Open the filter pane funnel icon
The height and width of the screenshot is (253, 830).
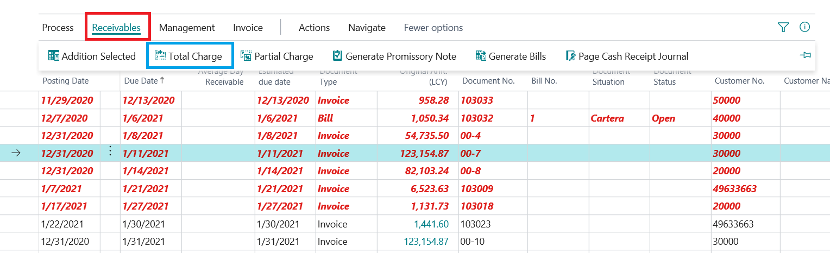click(783, 27)
